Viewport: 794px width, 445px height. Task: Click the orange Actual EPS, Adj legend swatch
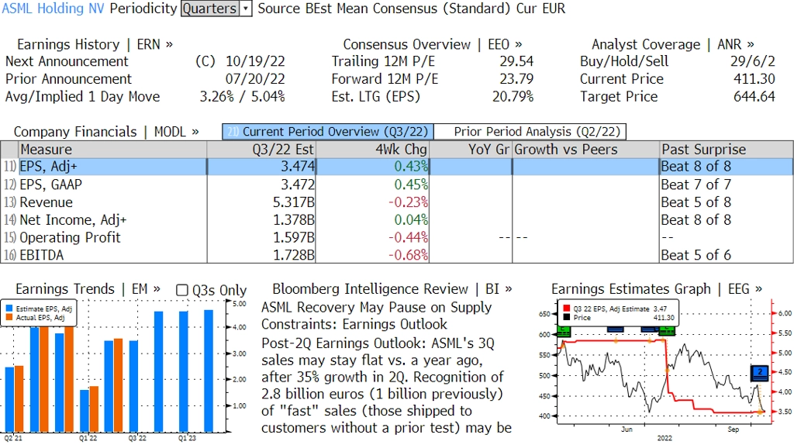(x=9, y=317)
